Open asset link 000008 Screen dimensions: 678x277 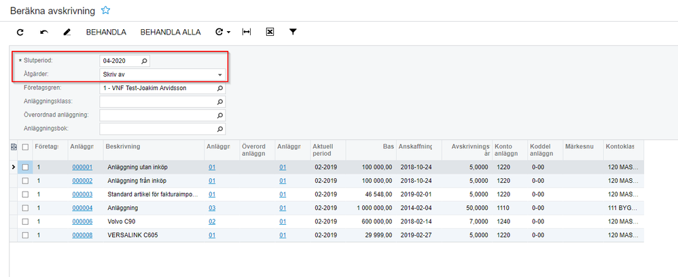(81, 235)
